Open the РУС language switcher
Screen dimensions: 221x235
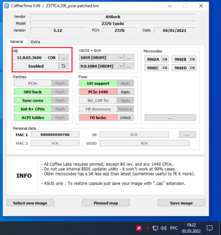pos(174,228)
